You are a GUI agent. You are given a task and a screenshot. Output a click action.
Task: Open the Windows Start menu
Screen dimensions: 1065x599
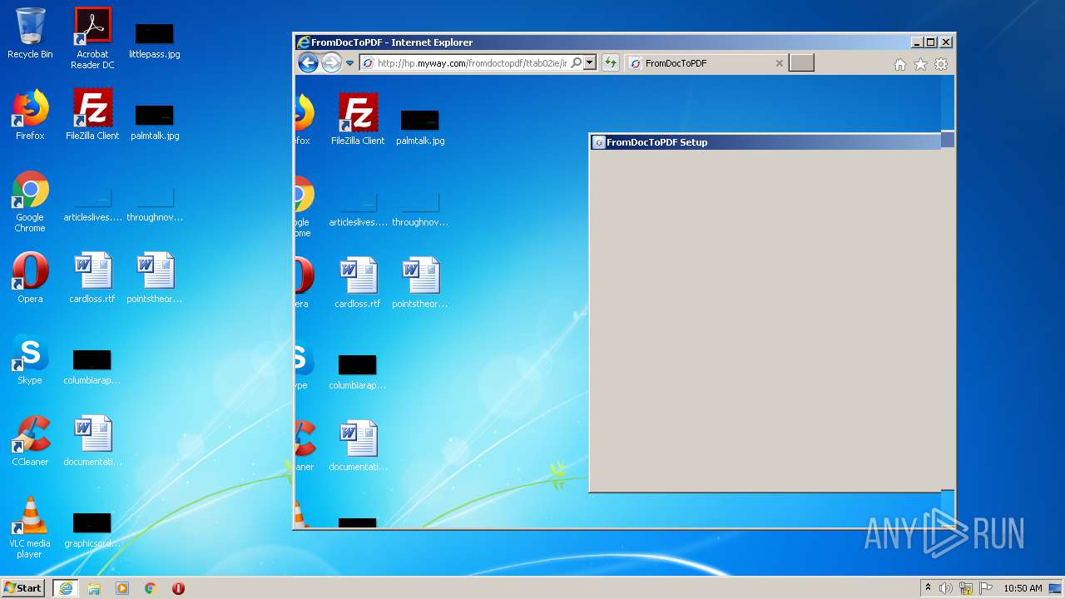point(23,587)
